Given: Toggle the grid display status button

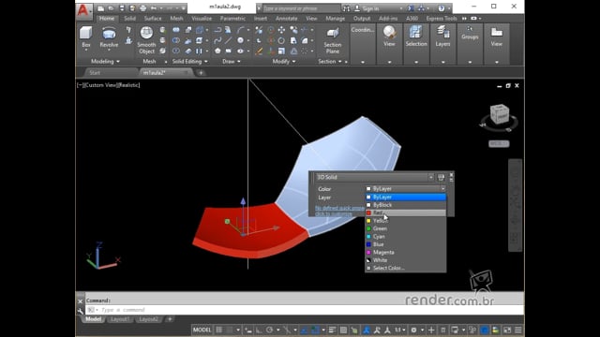Looking at the screenshot, I should (x=218, y=330).
